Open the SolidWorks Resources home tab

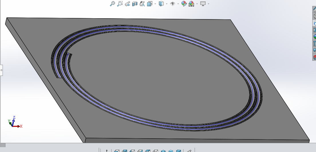[x=314, y=9]
